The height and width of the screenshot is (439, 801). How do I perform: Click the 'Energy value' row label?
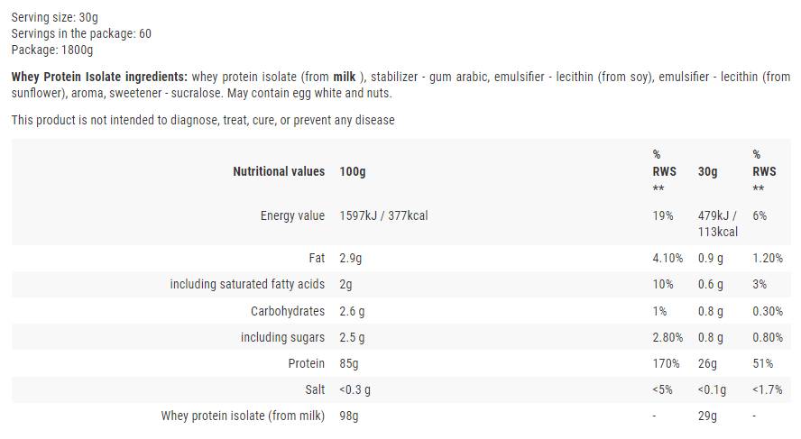point(292,215)
